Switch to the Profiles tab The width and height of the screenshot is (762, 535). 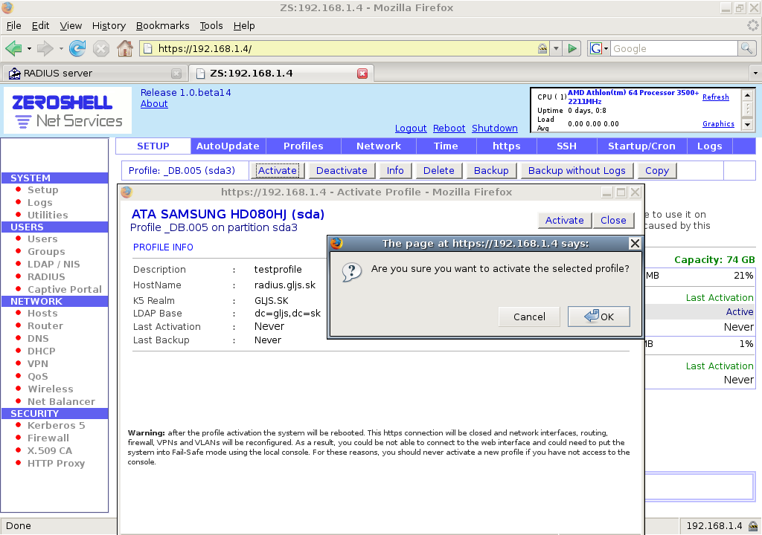coord(304,146)
